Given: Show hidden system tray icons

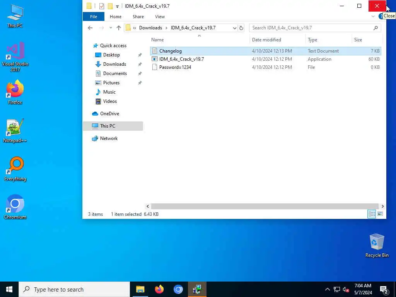Looking at the screenshot, I should tap(327, 289).
